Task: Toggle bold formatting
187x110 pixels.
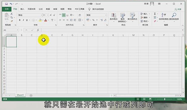Action: (x=20, y=20)
